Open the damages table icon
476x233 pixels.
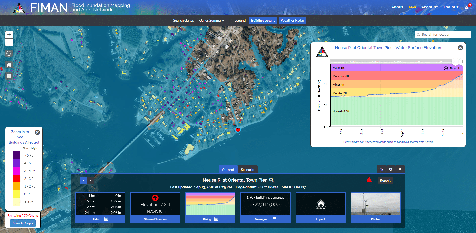tap(275, 219)
